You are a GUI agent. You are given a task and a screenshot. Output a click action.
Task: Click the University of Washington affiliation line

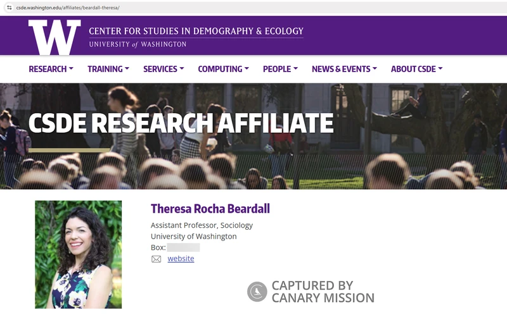point(194,237)
